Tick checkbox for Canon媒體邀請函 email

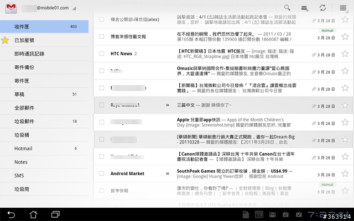coord(102,156)
